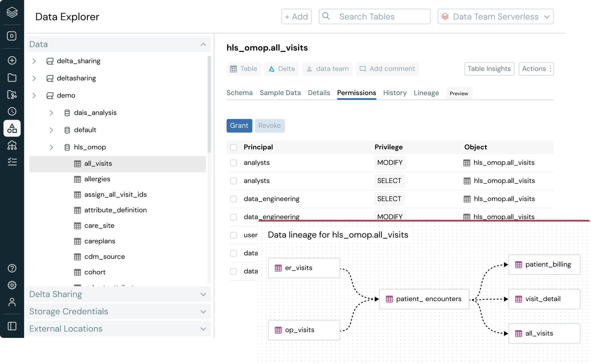Click the user account icon in sidebar
The image size is (591, 364).
point(12,302)
